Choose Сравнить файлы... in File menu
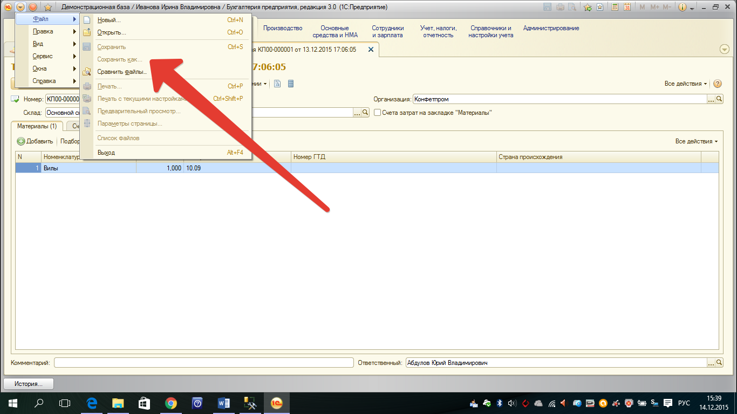Screen dimensions: 737x414 tap(166, 72)
